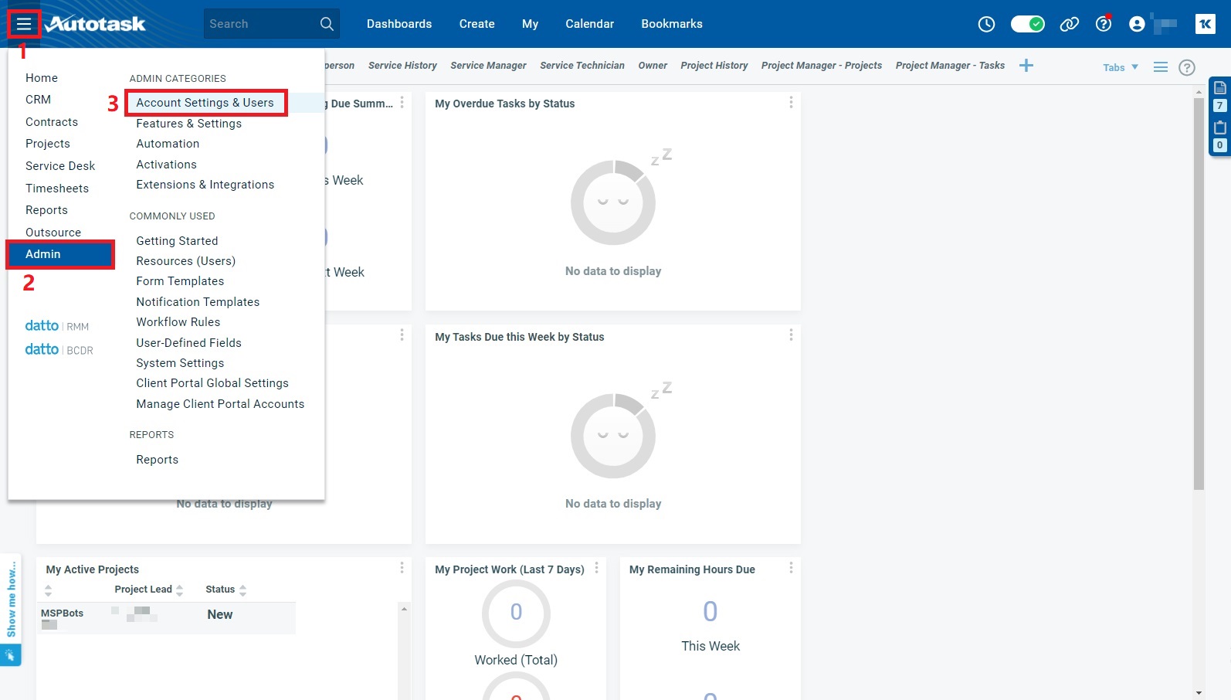
Task: Click in the Search input field
Action: click(x=259, y=24)
